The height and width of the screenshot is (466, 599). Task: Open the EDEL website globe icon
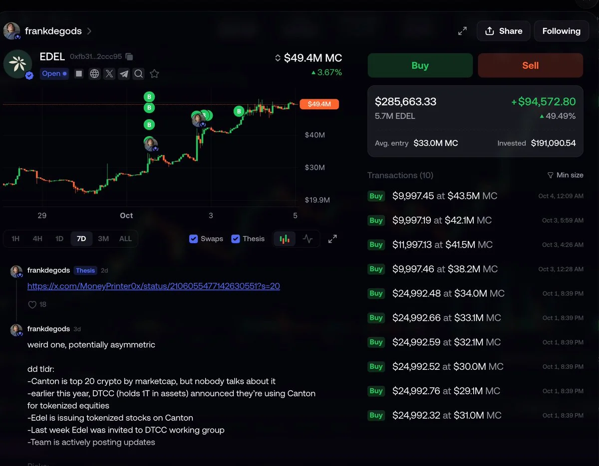pyautogui.click(x=94, y=74)
